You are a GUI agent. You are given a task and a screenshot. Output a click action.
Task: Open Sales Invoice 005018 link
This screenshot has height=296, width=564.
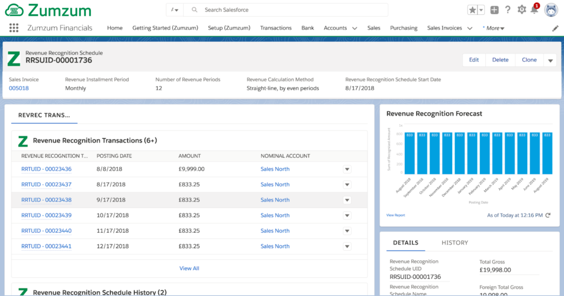(19, 88)
